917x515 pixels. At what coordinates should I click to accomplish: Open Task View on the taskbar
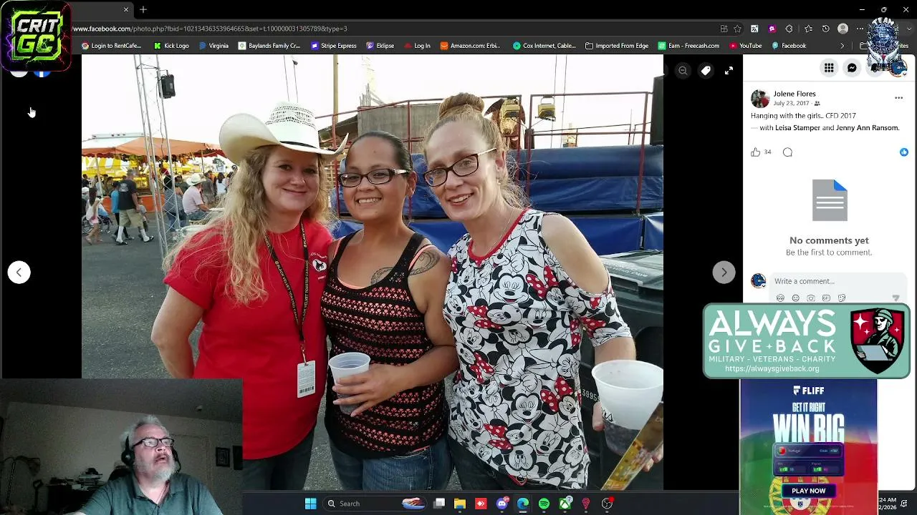(x=439, y=504)
